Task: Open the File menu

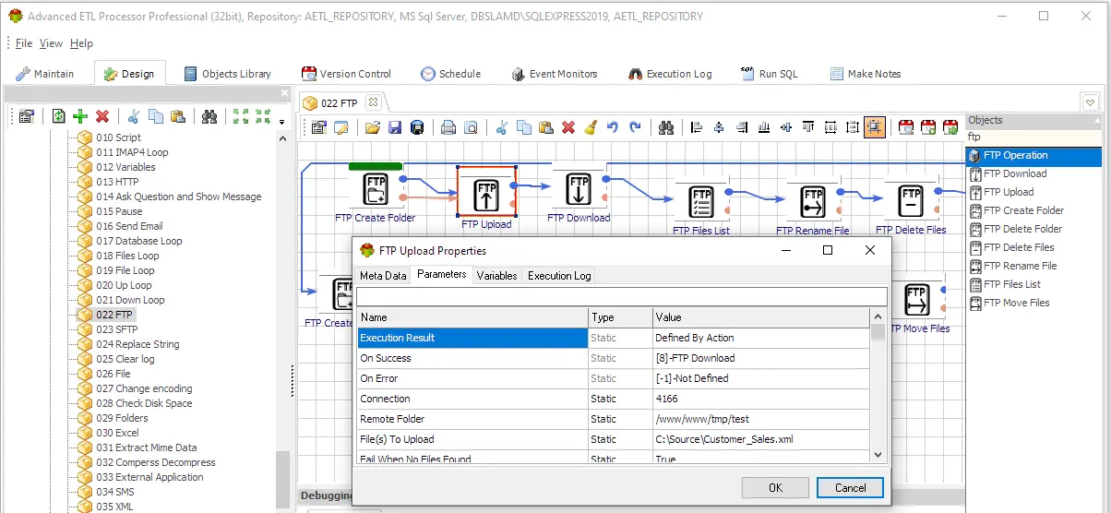Action: click(x=24, y=43)
